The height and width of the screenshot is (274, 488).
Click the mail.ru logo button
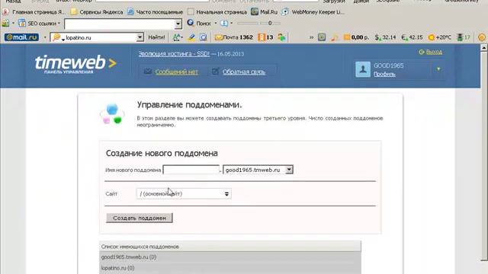click(21, 37)
